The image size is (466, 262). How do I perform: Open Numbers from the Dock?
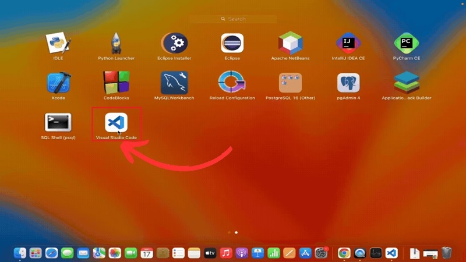pyautogui.click(x=273, y=253)
